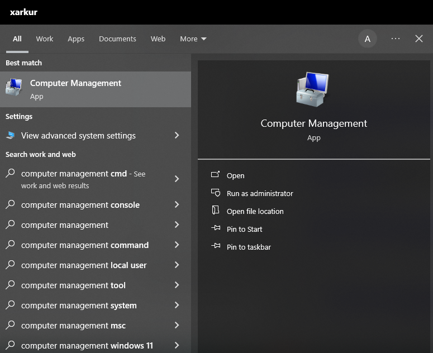Expand chevron for computer management system

(177, 306)
